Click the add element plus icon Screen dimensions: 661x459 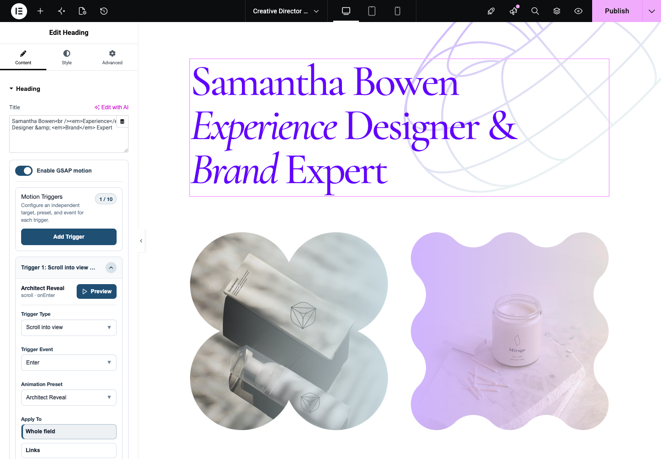(40, 11)
